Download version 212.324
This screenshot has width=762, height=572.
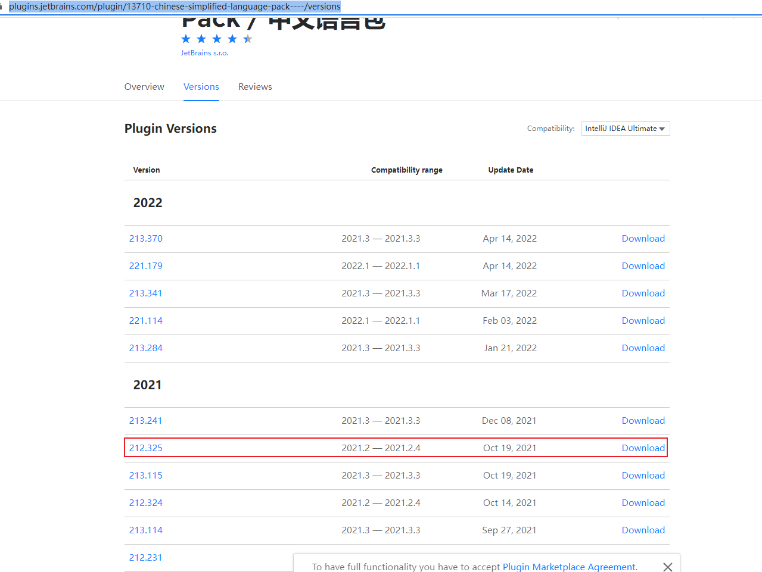pos(643,503)
